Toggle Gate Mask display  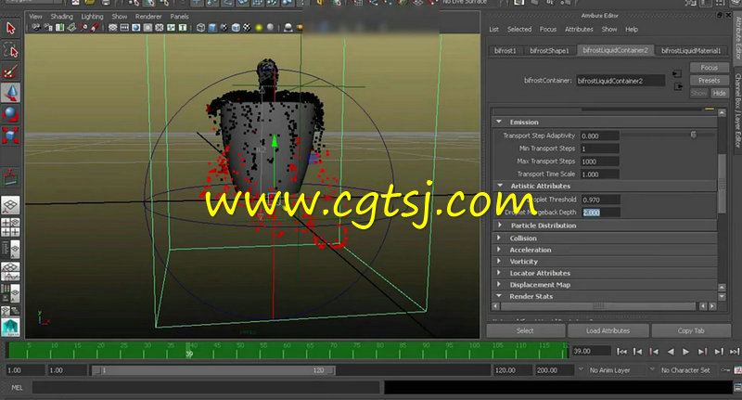tap(147, 28)
